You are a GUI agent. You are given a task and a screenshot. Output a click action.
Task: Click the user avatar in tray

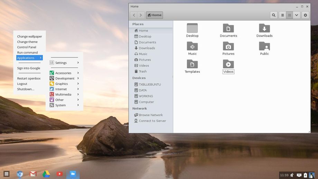(x=312, y=175)
